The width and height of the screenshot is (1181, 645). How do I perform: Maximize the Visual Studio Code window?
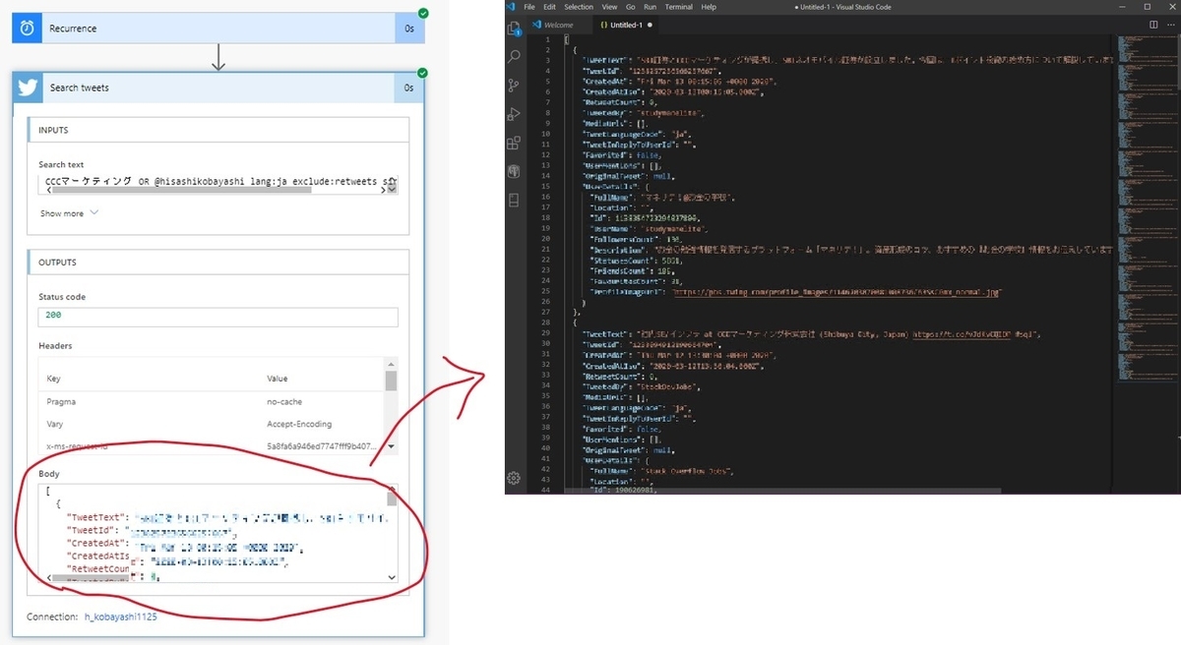pyautogui.click(x=1148, y=7)
